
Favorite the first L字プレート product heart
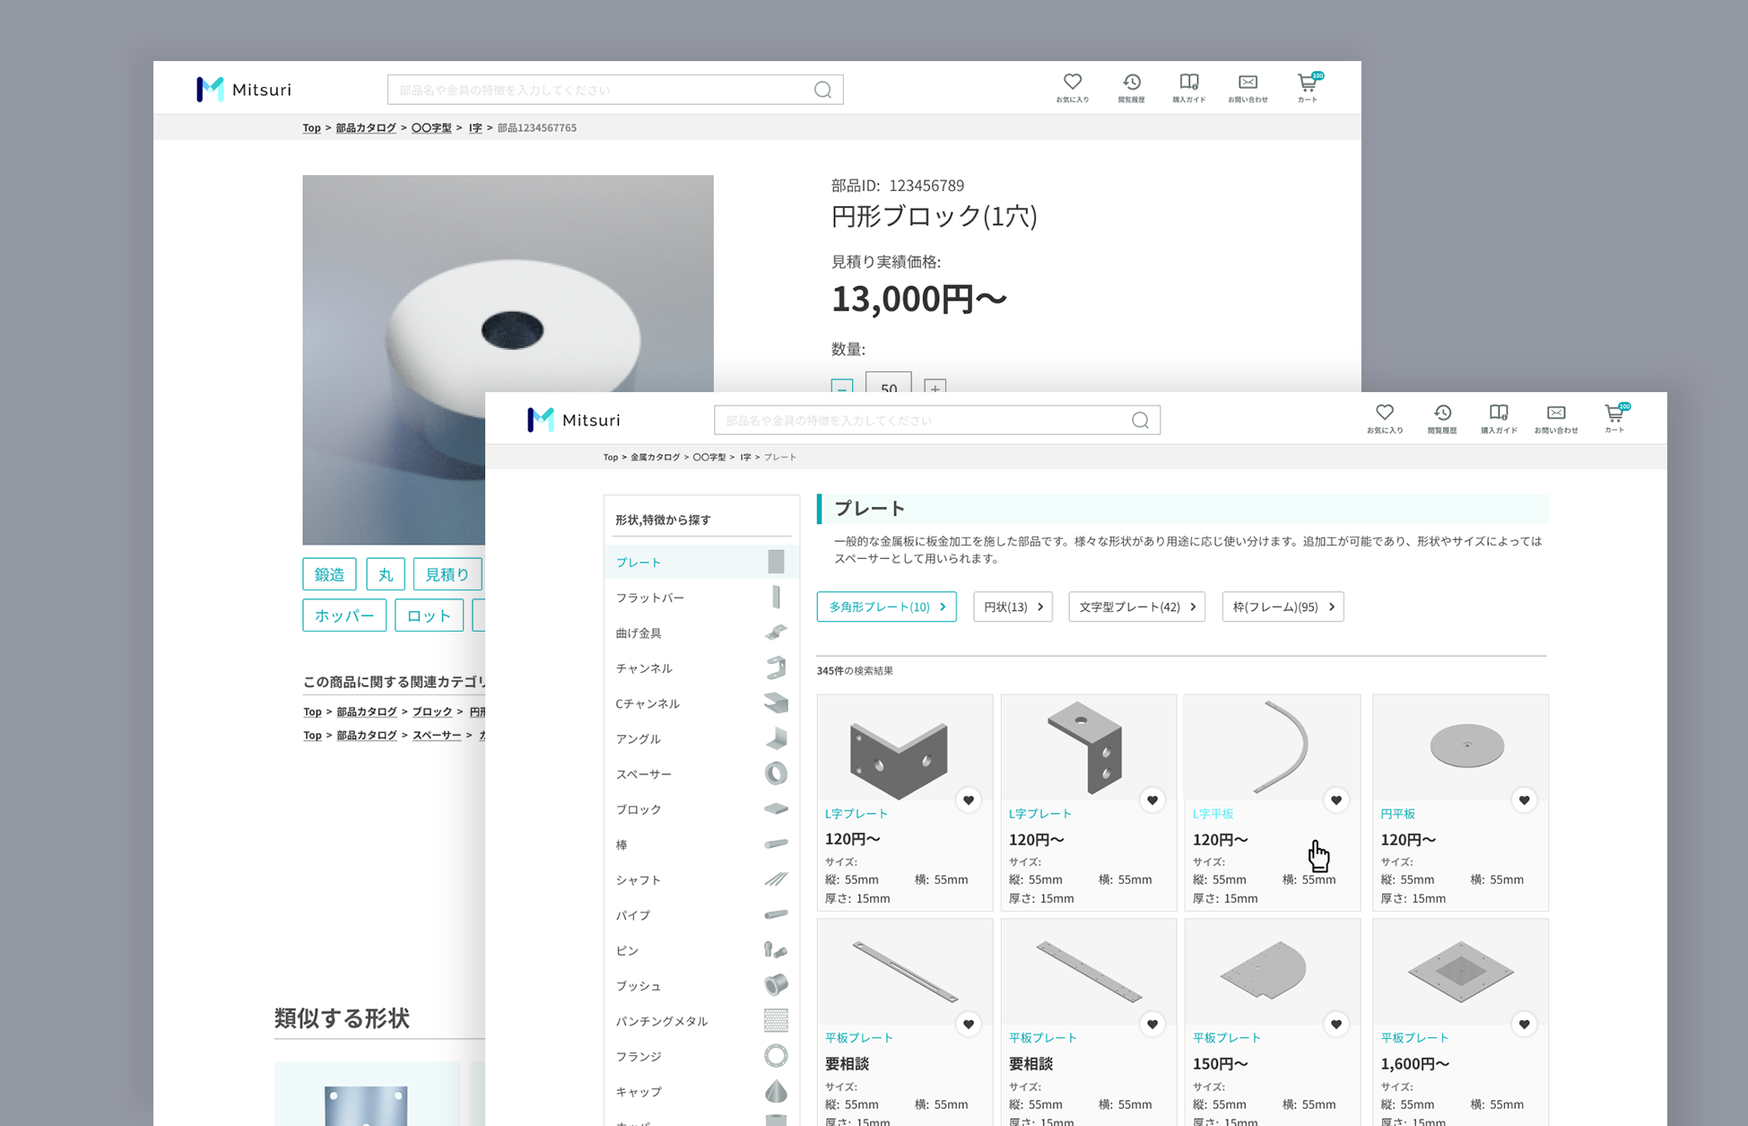coord(968,800)
